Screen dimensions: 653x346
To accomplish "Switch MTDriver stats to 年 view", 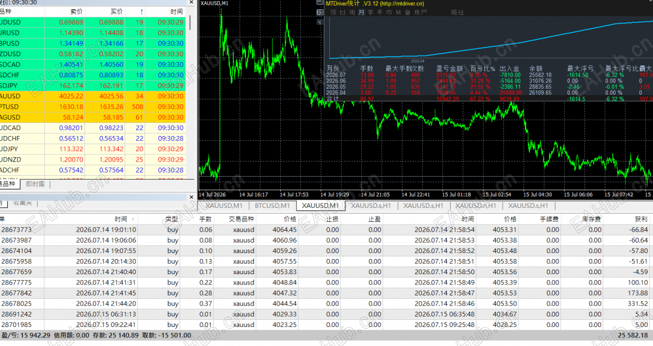I will [x=380, y=12].
